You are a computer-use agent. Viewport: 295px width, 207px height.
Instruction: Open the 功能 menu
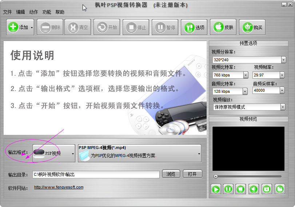point(47,12)
